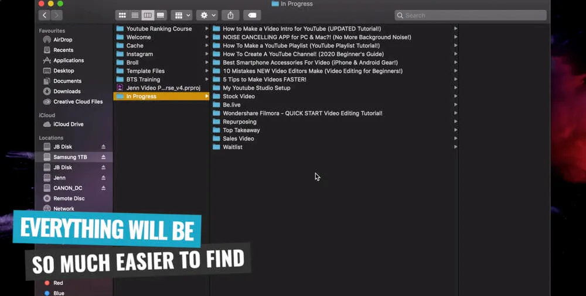Select the Template Files folder
Screen dimensions: 586x296
pyautogui.click(x=145, y=71)
